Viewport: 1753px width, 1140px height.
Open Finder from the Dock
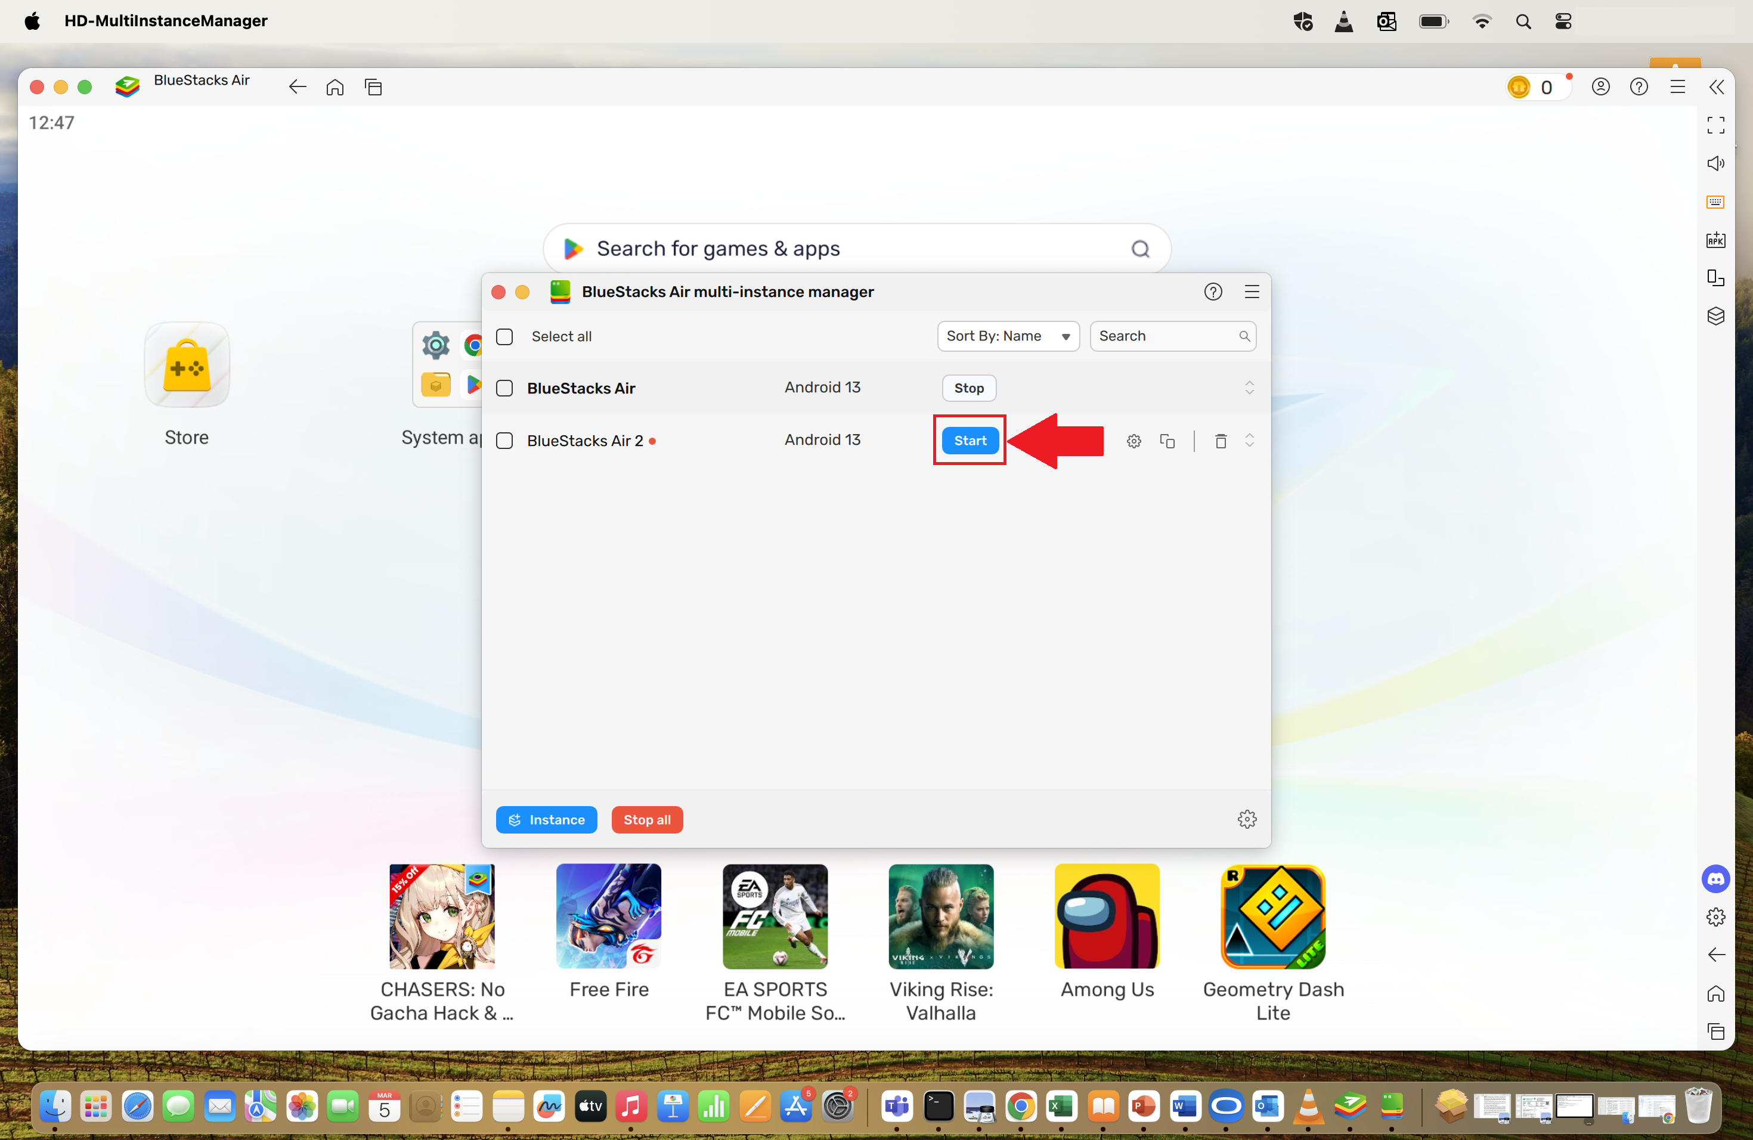click(55, 1107)
